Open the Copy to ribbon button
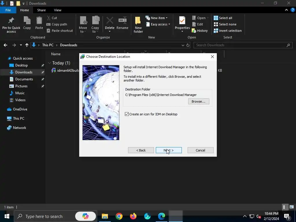296x222 pixels. [95, 25]
